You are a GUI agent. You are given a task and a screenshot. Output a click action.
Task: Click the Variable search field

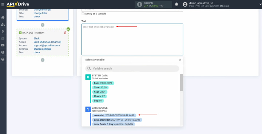click(132, 68)
